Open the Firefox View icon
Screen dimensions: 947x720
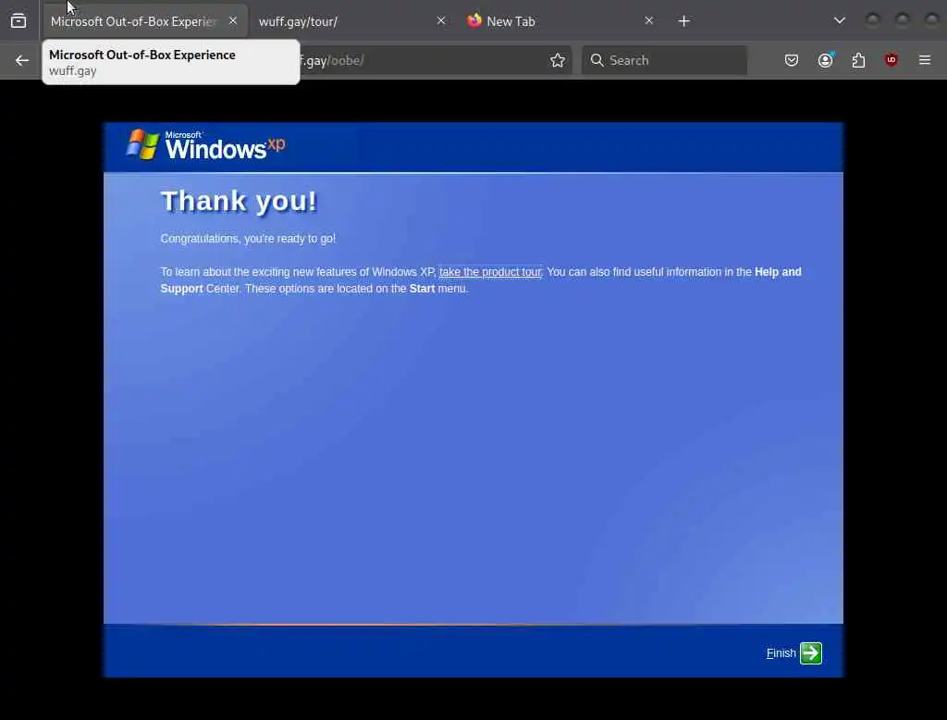coord(18,21)
